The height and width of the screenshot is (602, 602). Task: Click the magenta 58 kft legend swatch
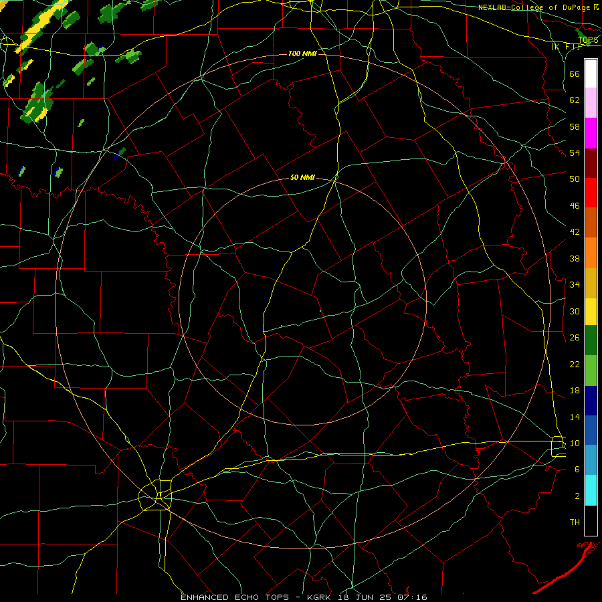coord(591,133)
